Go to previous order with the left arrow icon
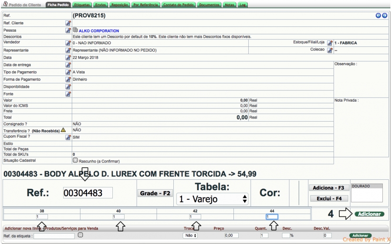392x244 pixels. click(x=378, y=16)
